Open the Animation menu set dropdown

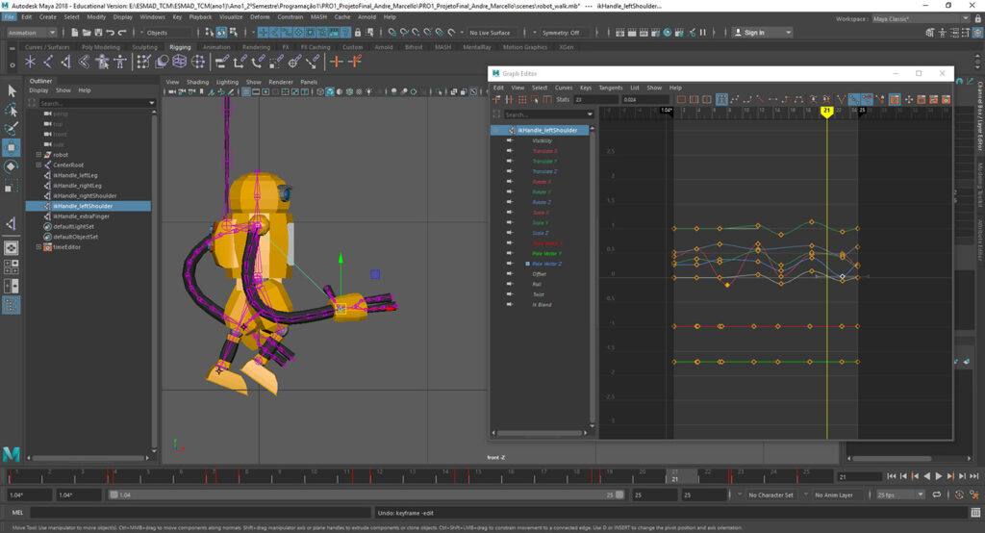tap(32, 33)
